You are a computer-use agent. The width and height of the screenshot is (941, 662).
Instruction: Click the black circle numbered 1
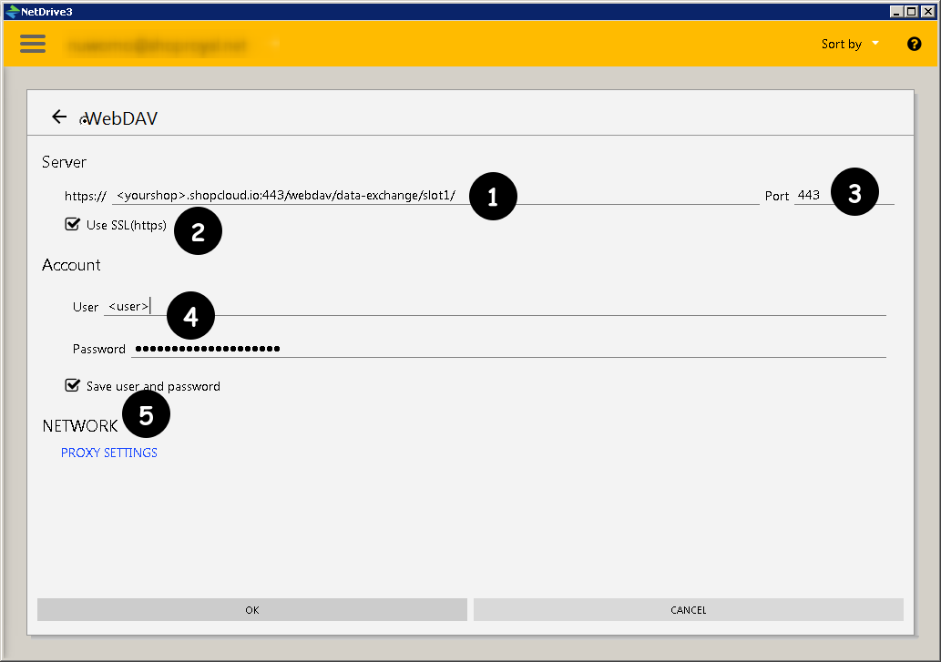point(493,197)
